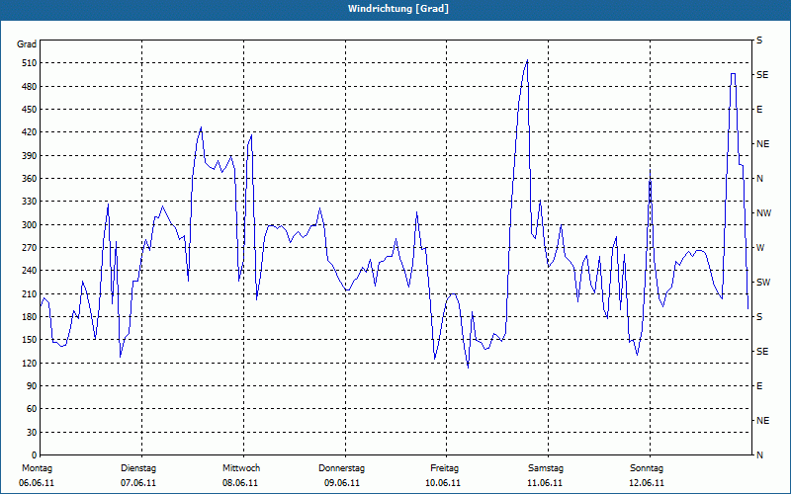This screenshot has height=494, width=791.
Task: Select the 60 axis value
Action: click(x=32, y=409)
